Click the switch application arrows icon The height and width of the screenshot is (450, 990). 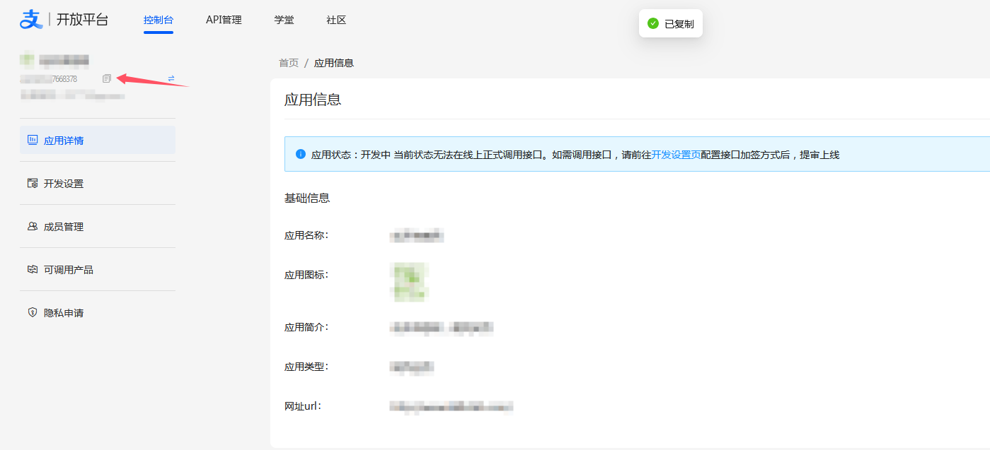[x=171, y=78]
